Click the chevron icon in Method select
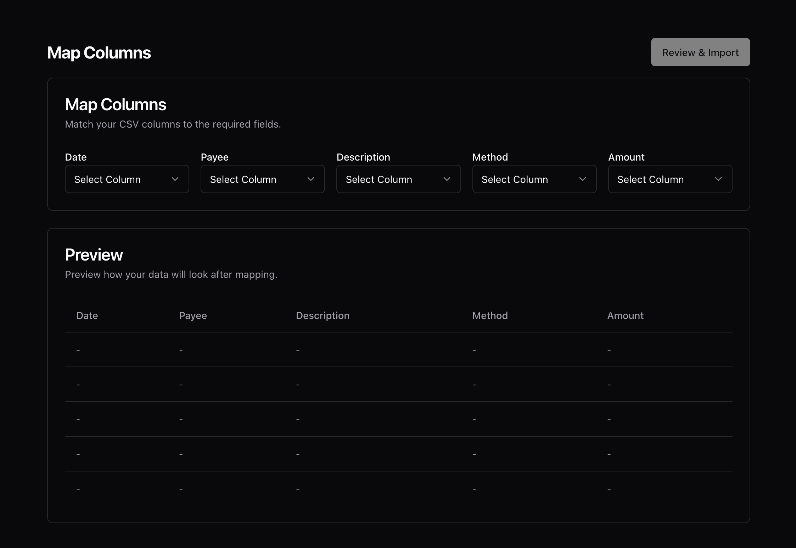This screenshot has height=548, width=796. (x=583, y=179)
